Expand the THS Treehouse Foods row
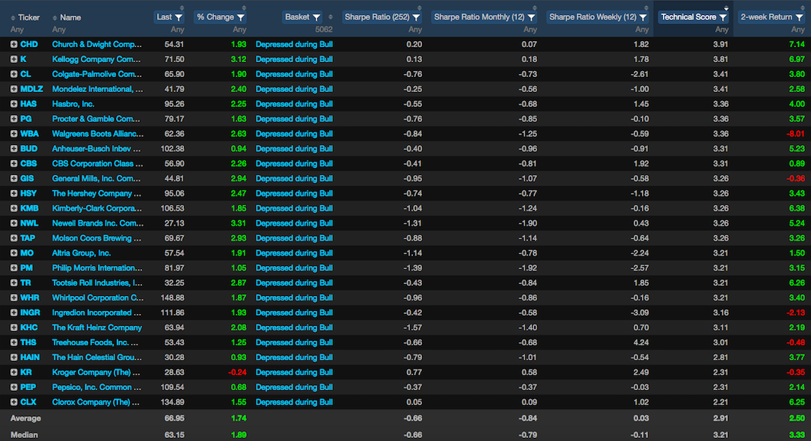This screenshot has width=811, height=441. (14, 343)
